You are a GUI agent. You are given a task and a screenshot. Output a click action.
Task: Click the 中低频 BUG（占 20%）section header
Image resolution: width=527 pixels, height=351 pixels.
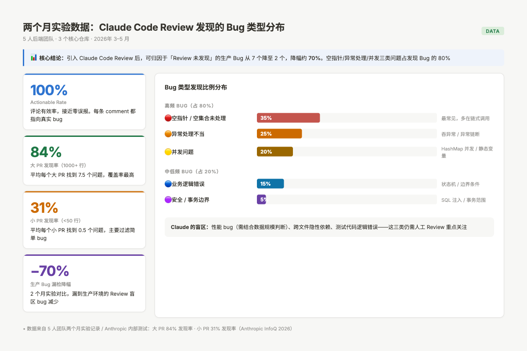pyautogui.click(x=191, y=172)
